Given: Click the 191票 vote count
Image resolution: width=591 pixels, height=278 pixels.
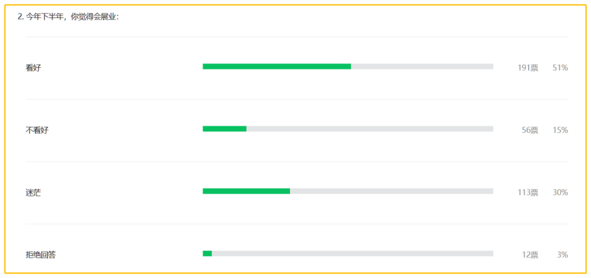Looking at the screenshot, I should (x=528, y=68).
